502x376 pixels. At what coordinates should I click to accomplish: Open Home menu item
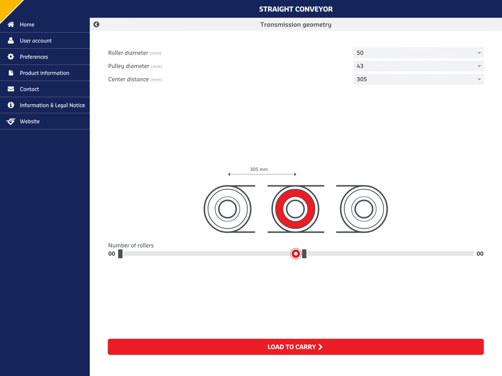tap(45, 24)
